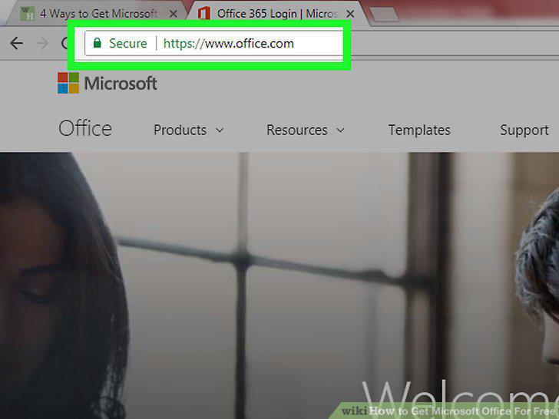The height and width of the screenshot is (419, 559).
Task: Click the https://www.office.com address field
Action: coord(228,44)
